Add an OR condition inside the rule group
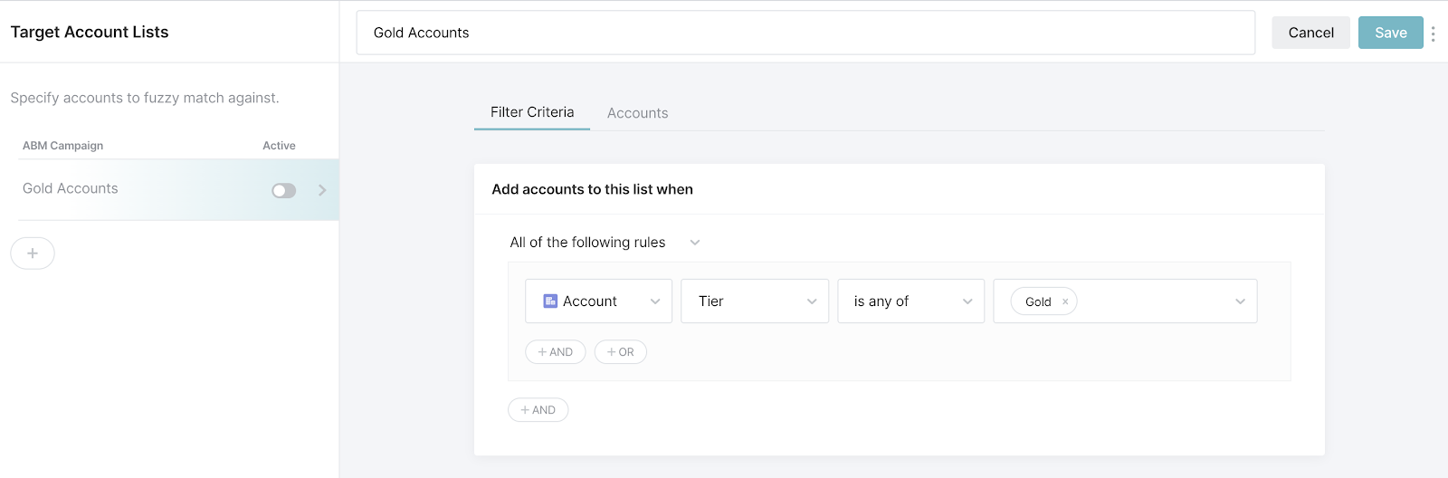 [621, 352]
